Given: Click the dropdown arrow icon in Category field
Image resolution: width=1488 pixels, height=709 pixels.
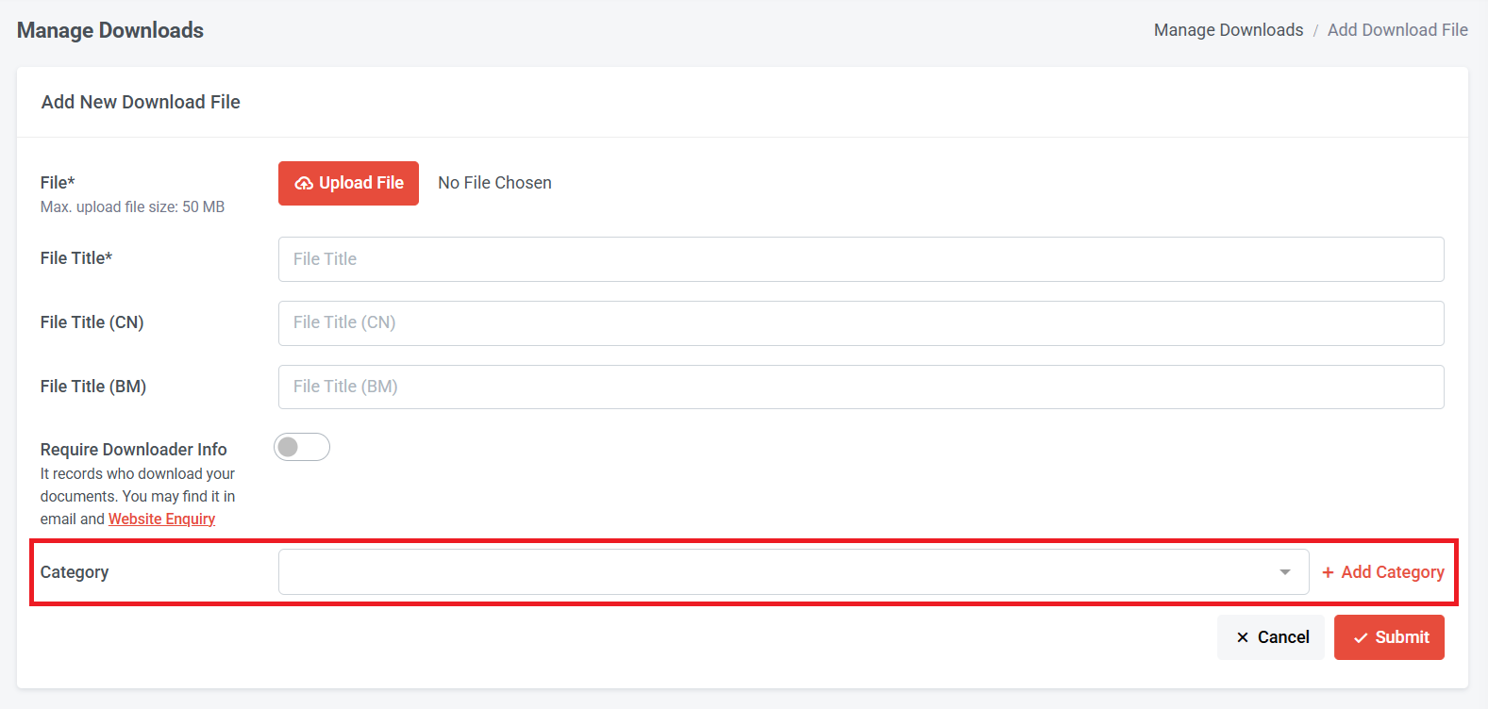Looking at the screenshot, I should [x=1284, y=571].
